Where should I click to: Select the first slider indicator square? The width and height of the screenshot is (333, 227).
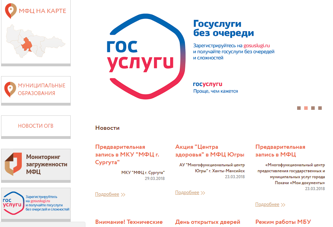point(299,108)
